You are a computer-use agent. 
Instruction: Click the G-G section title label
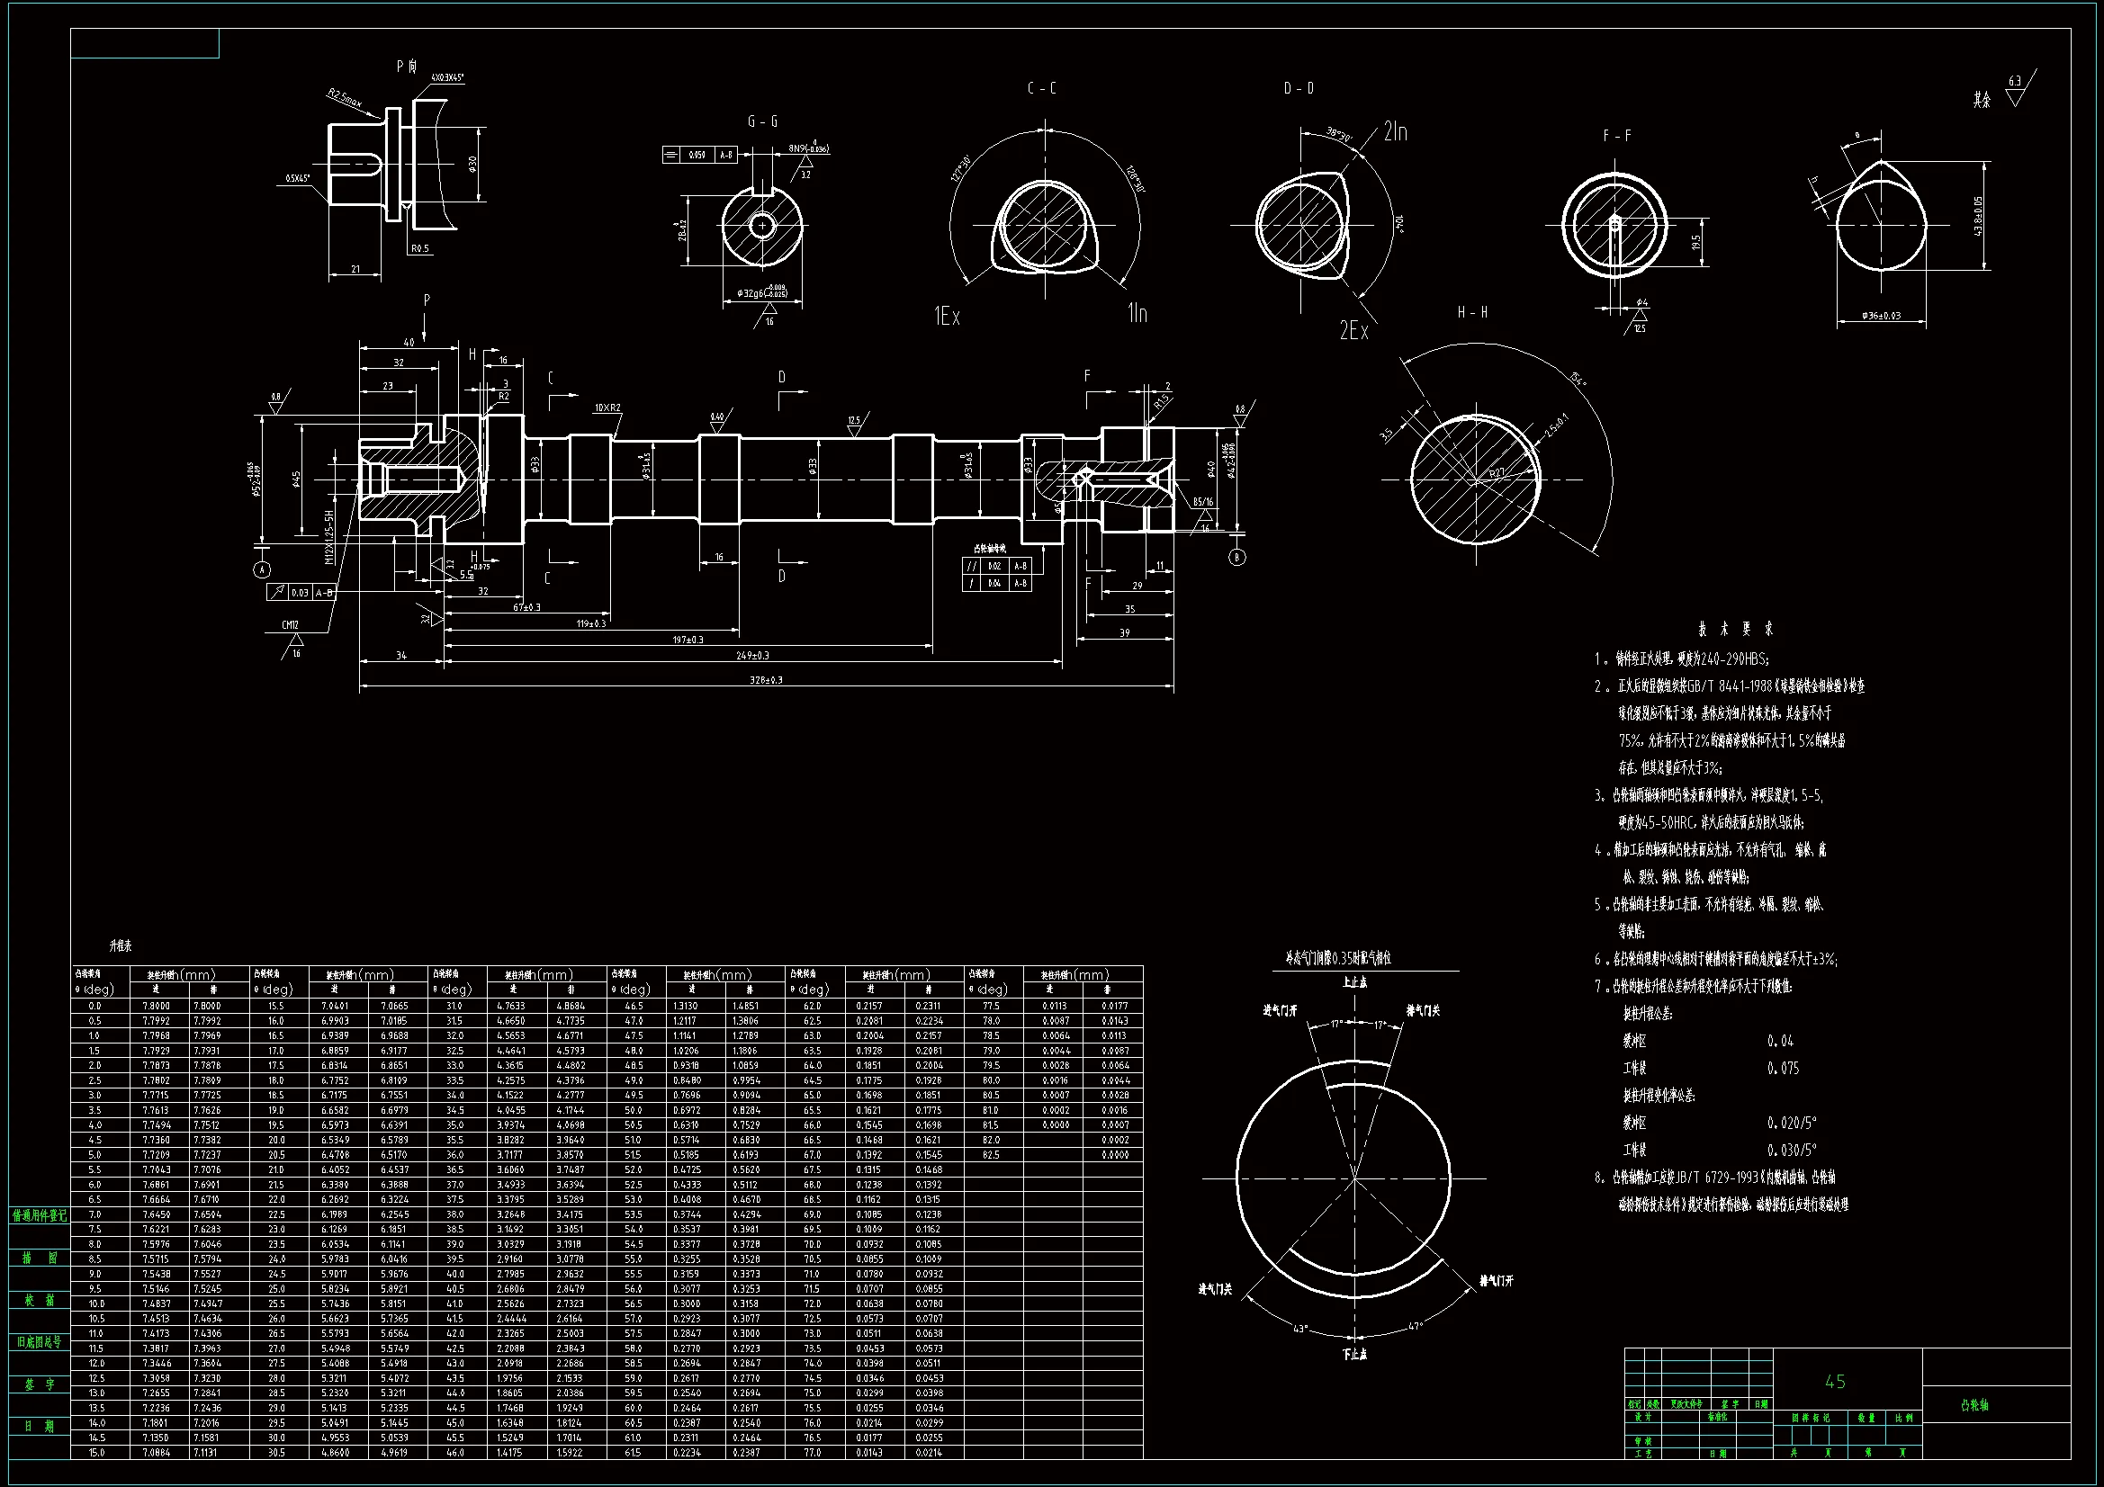pyautogui.click(x=762, y=121)
